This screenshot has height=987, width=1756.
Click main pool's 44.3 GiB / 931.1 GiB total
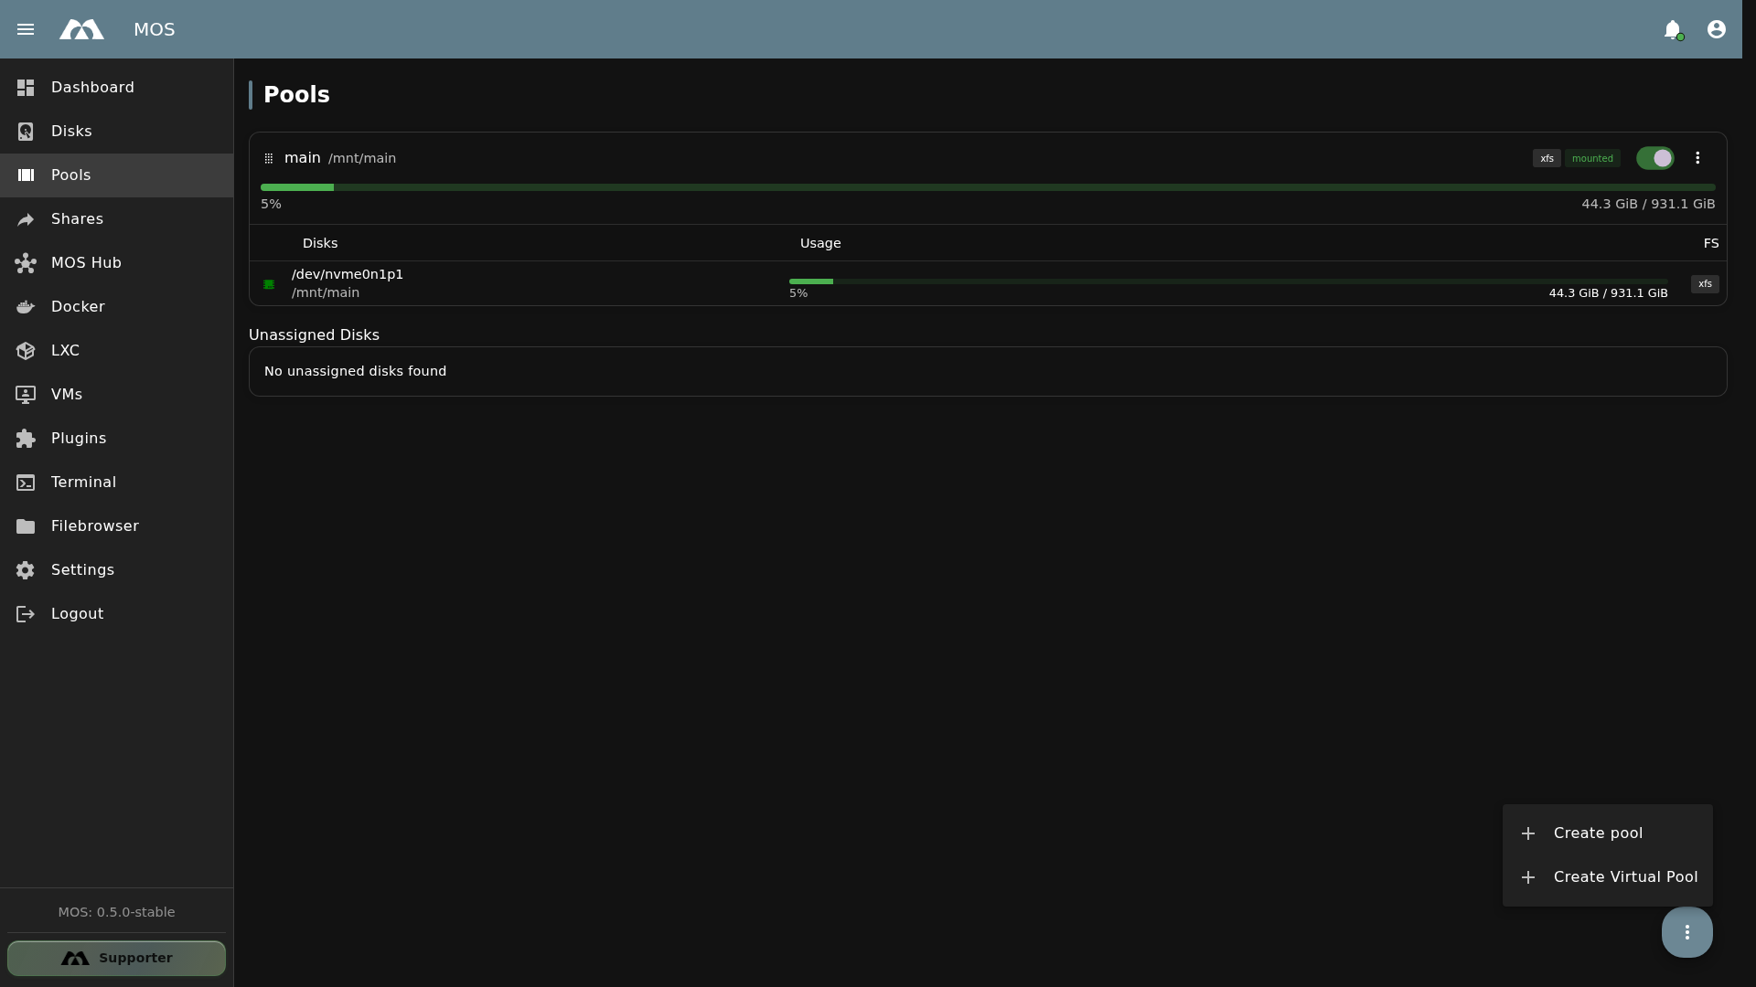tap(1648, 204)
